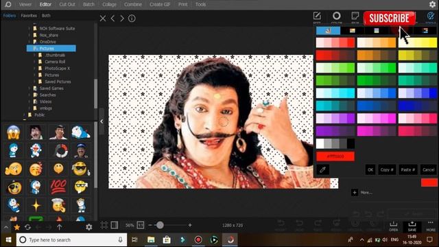Open the Collage tab
439x247 pixels.
(x=109, y=5)
